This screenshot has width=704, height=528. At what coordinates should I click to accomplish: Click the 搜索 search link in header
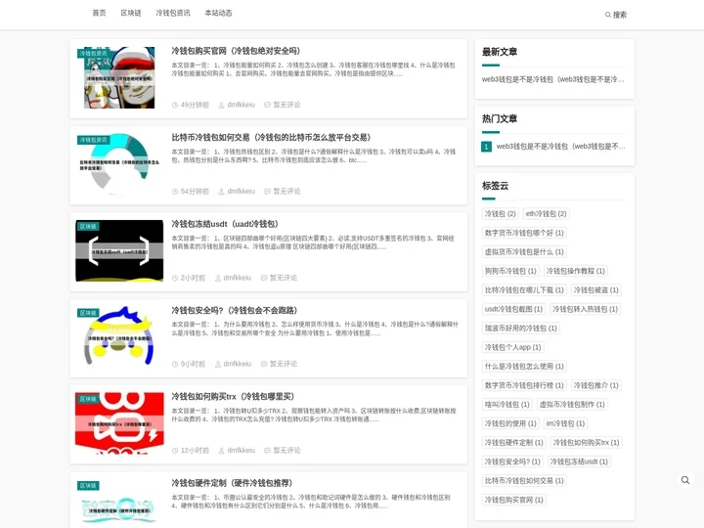click(x=616, y=15)
